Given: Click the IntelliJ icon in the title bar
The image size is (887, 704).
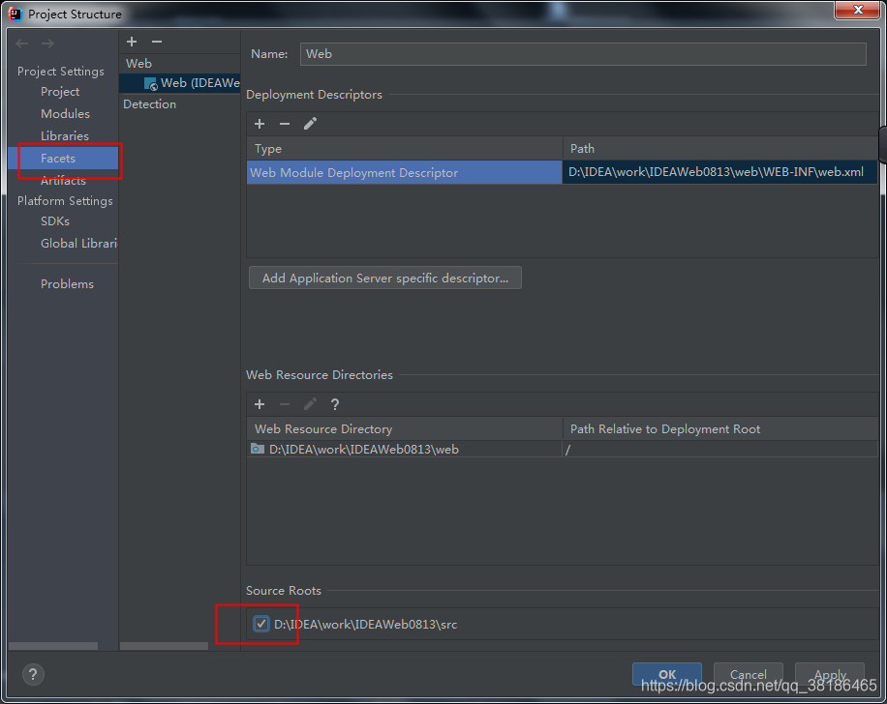Looking at the screenshot, I should pos(15,14).
